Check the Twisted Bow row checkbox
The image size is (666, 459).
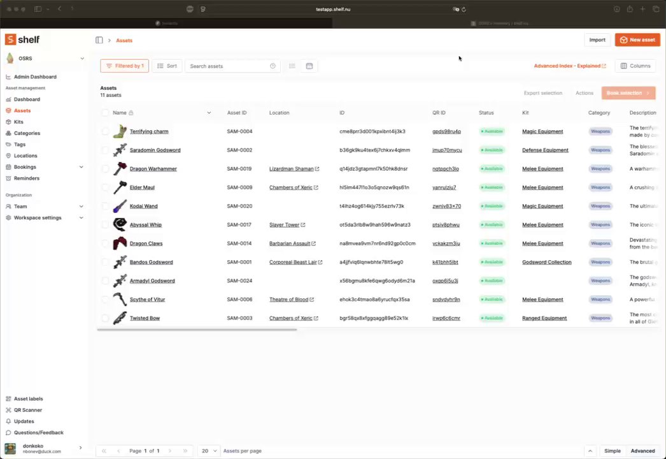[x=105, y=318]
